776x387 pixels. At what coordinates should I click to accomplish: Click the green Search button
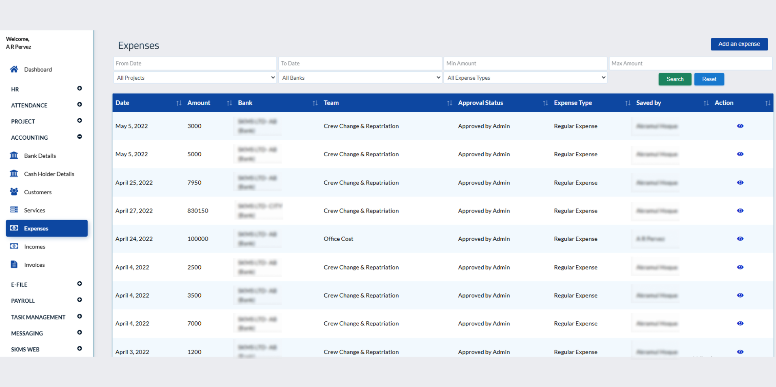coord(675,79)
